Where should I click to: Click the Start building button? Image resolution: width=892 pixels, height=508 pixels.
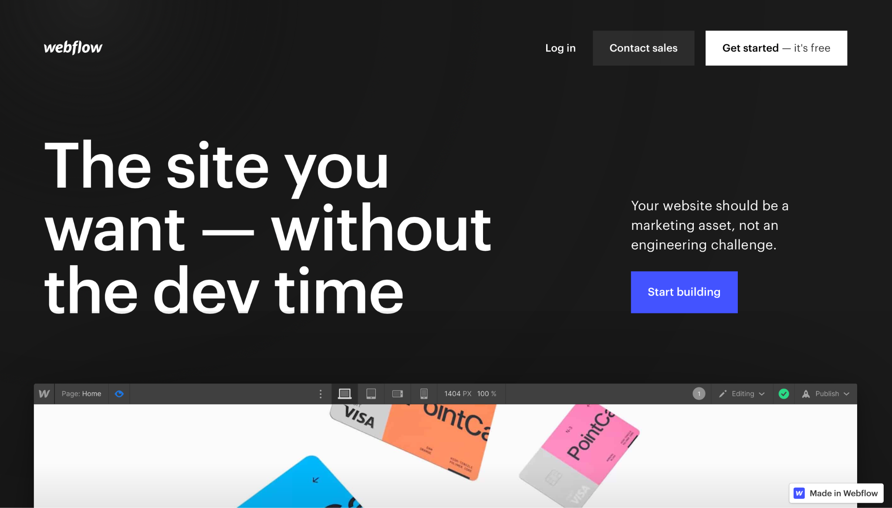pos(684,292)
